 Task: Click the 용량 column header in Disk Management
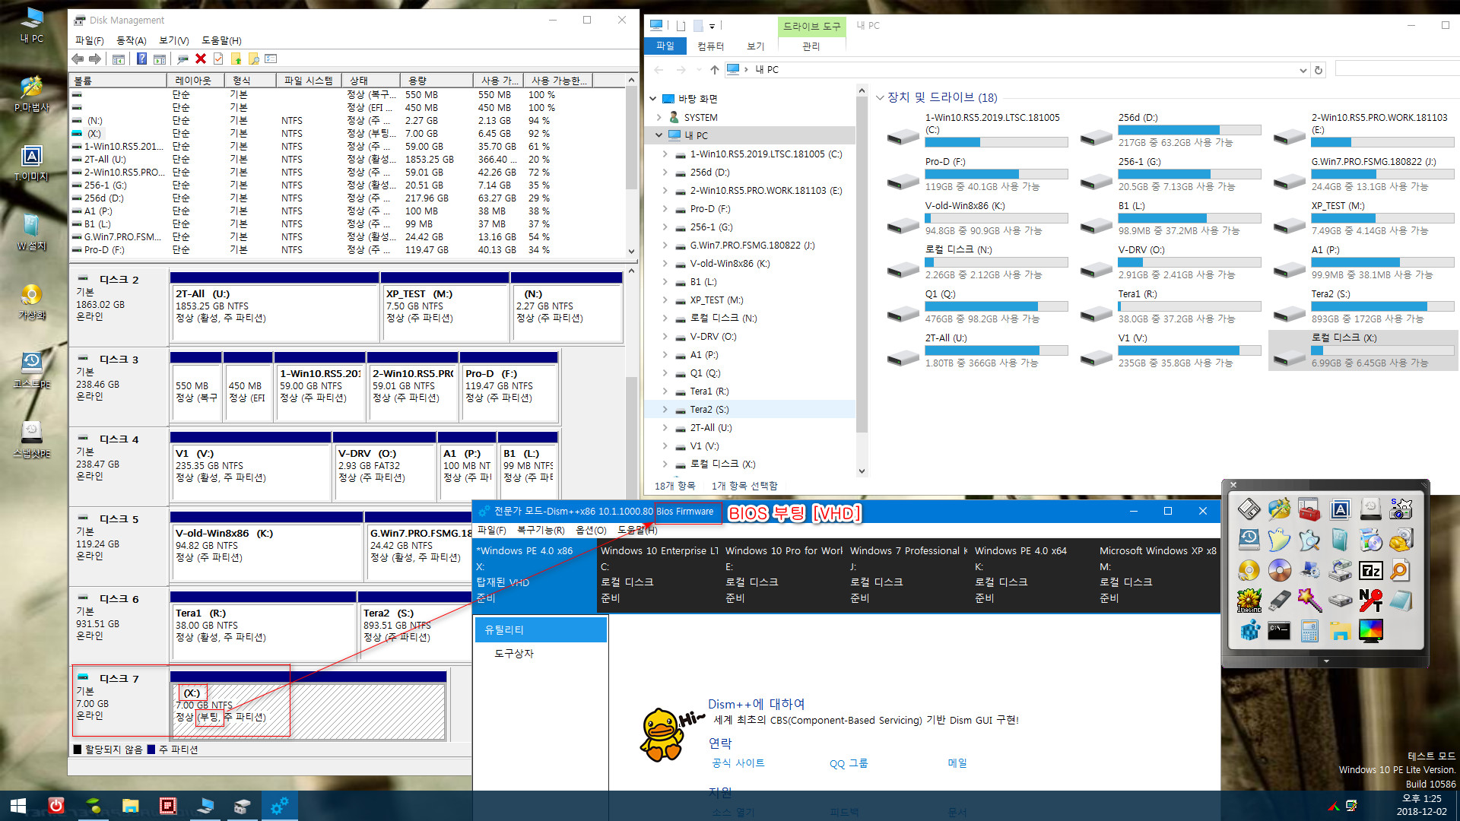coord(437,81)
